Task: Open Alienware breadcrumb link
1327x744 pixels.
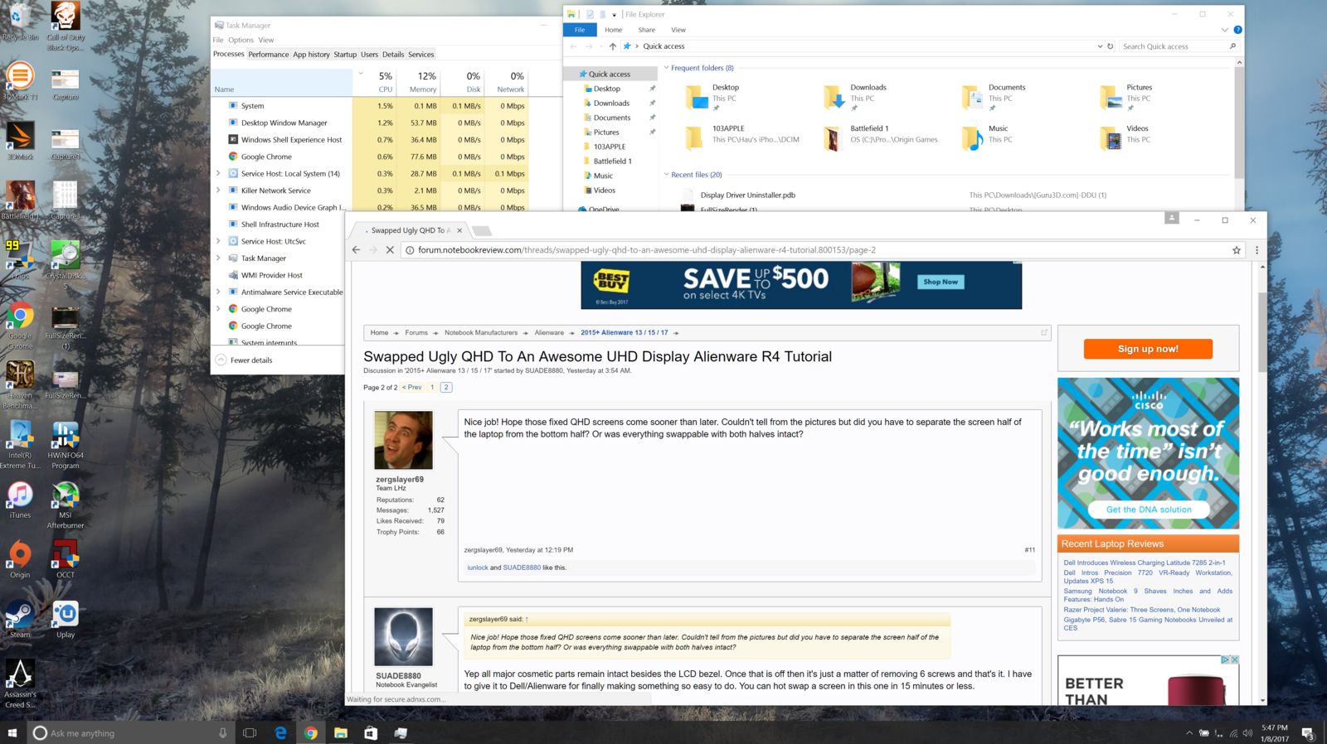Action: (549, 333)
